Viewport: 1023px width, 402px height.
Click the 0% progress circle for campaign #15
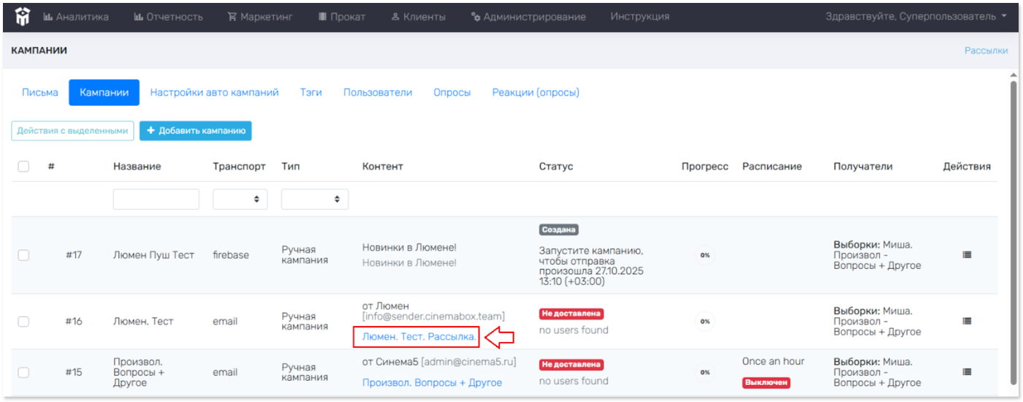[x=704, y=372]
